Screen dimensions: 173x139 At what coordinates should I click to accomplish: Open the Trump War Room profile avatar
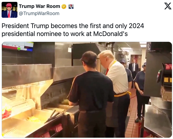(x=10, y=10)
